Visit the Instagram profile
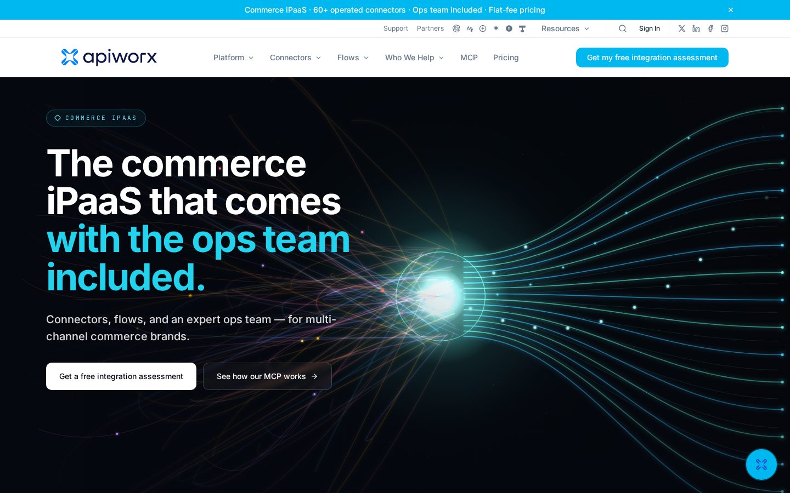790x493 pixels. click(x=725, y=28)
